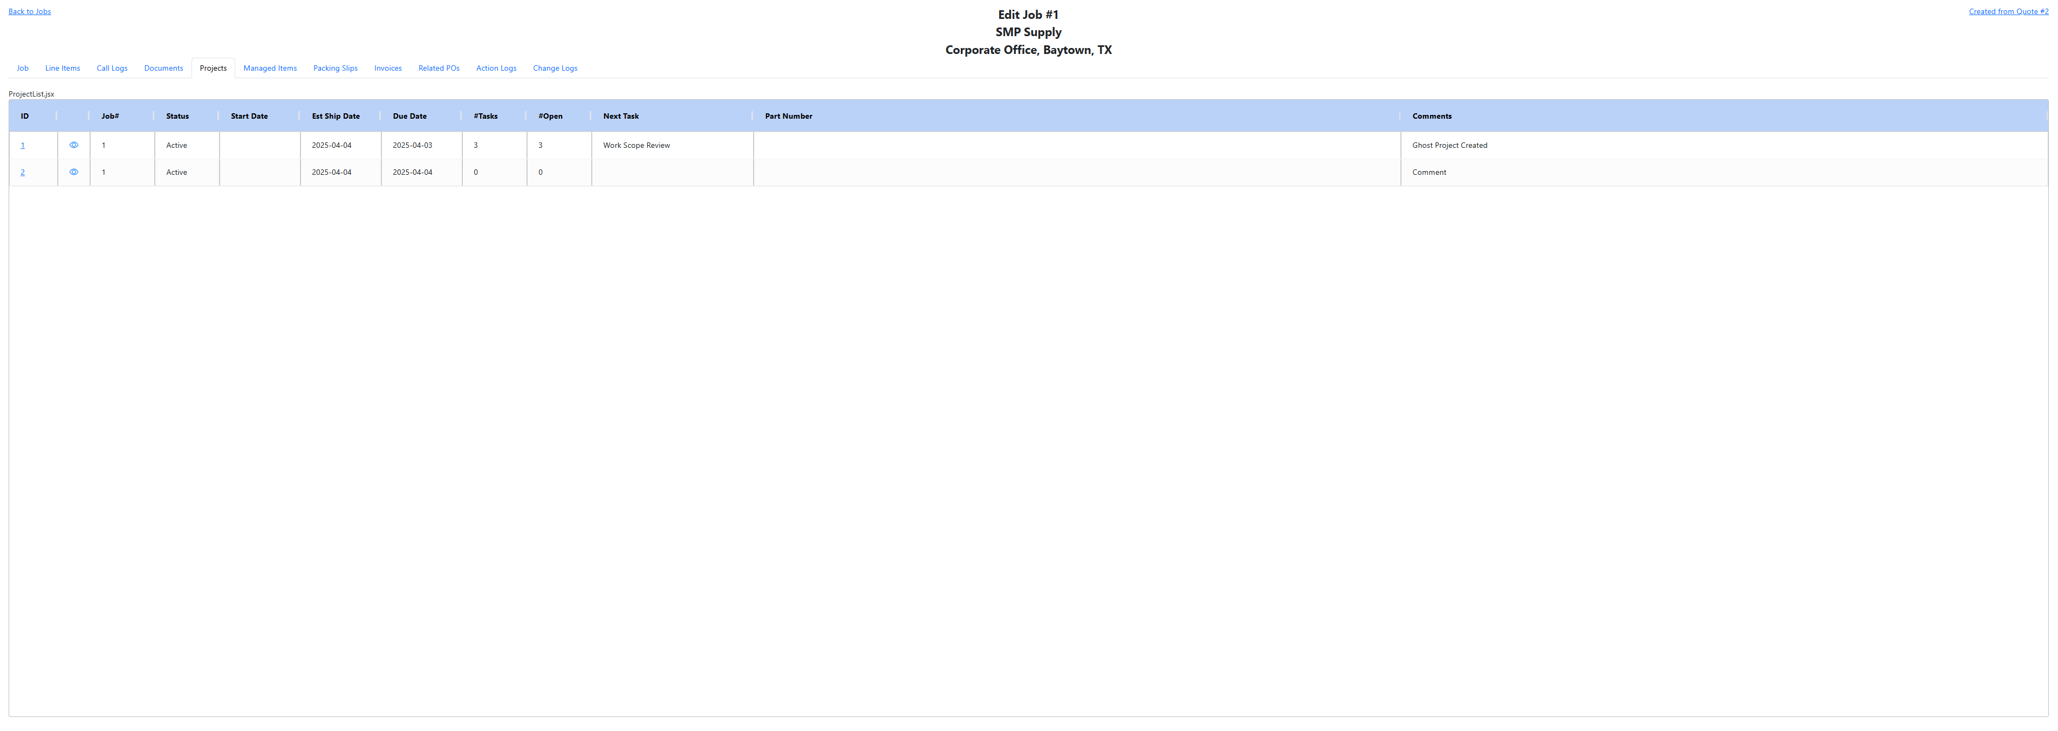
Task: Return to the Job tab
Action: click(x=22, y=68)
